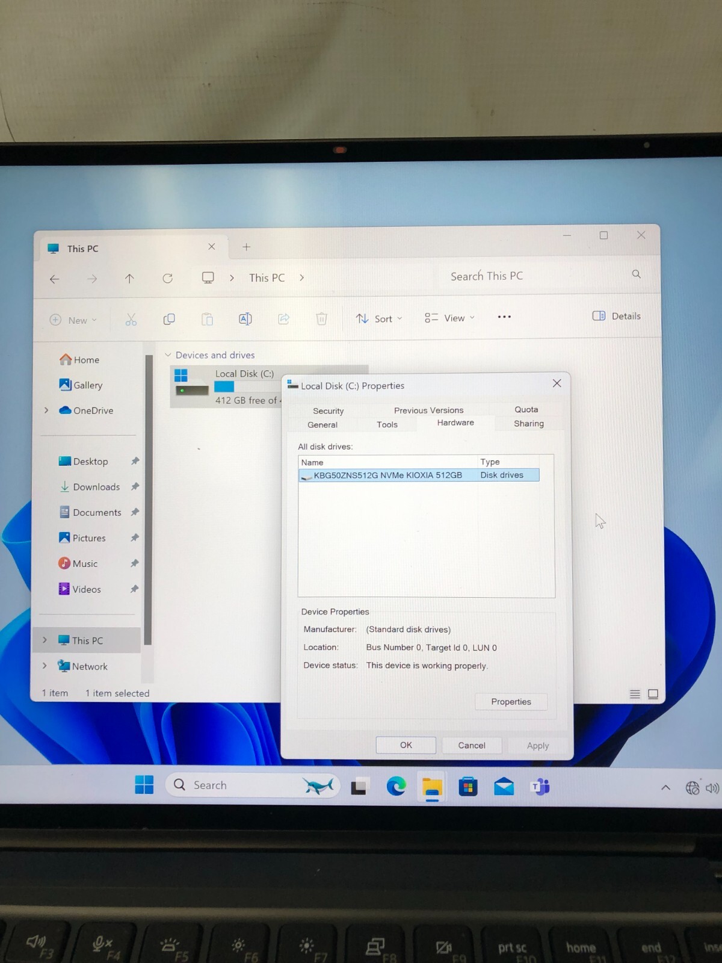722x963 pixels.
Task: Go up one level with Up arrow
Action: tap(129, 278)
